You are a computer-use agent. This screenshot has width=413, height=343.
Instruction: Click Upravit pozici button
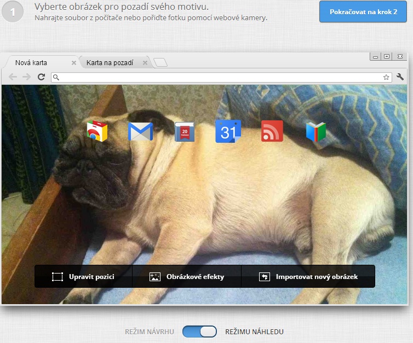click(x=83, y=276)
